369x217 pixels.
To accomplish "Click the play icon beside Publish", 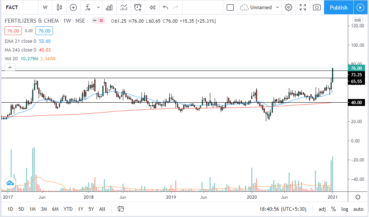I will pos(360,8).
